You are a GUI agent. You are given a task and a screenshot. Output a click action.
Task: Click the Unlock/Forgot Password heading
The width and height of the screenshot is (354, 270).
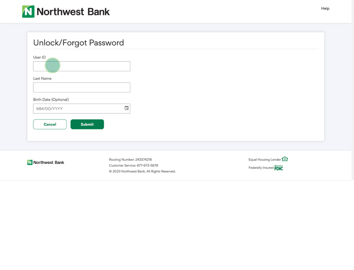point(79,43)
